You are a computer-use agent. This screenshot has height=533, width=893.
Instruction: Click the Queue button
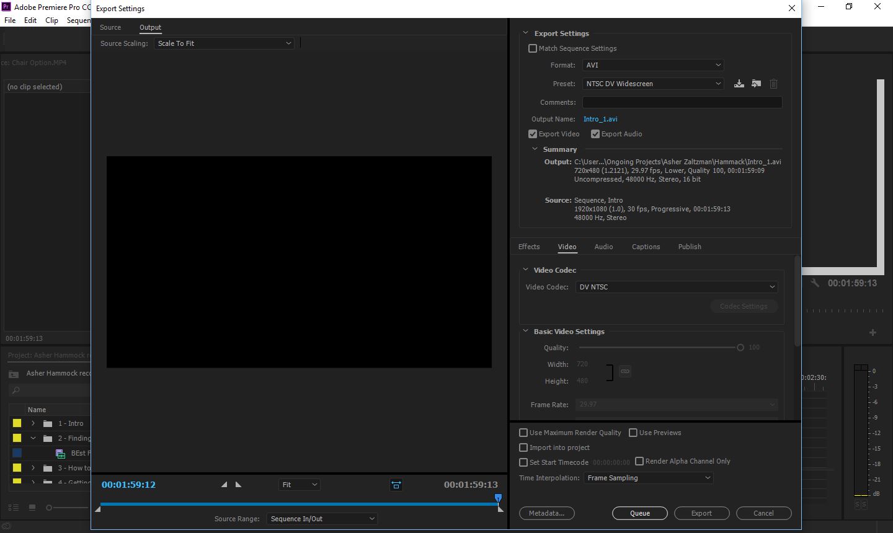point(640,513)
